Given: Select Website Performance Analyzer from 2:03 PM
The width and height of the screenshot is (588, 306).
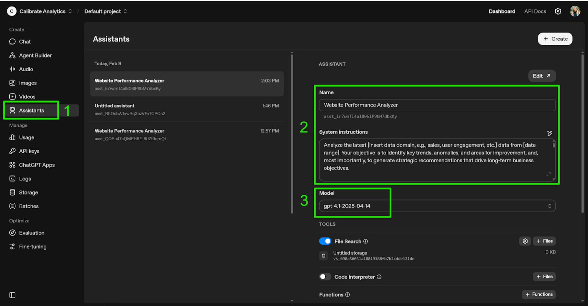Looking at the screenshot, I should pos(187,84).
